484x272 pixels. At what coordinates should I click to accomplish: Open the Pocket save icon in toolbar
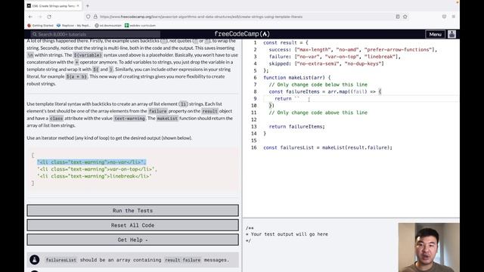pos(444,17)
